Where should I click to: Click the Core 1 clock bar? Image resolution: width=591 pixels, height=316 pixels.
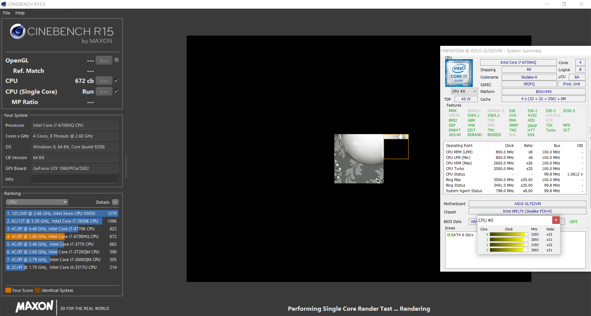pyautogui.click(x=509, y=240)
